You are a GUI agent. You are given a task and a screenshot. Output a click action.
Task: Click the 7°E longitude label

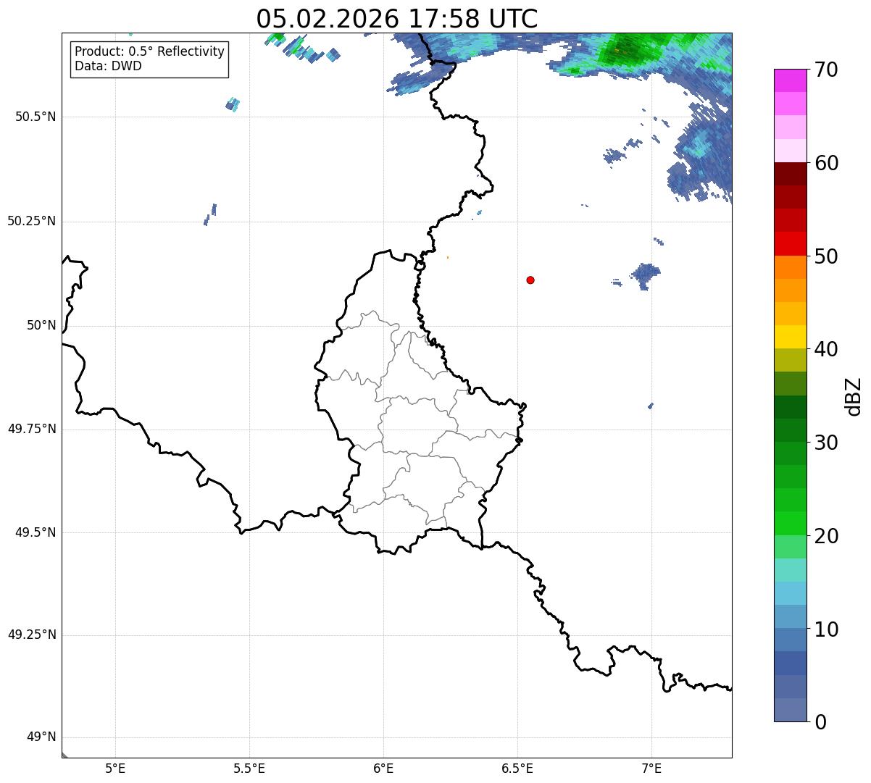tap(651, 768)
